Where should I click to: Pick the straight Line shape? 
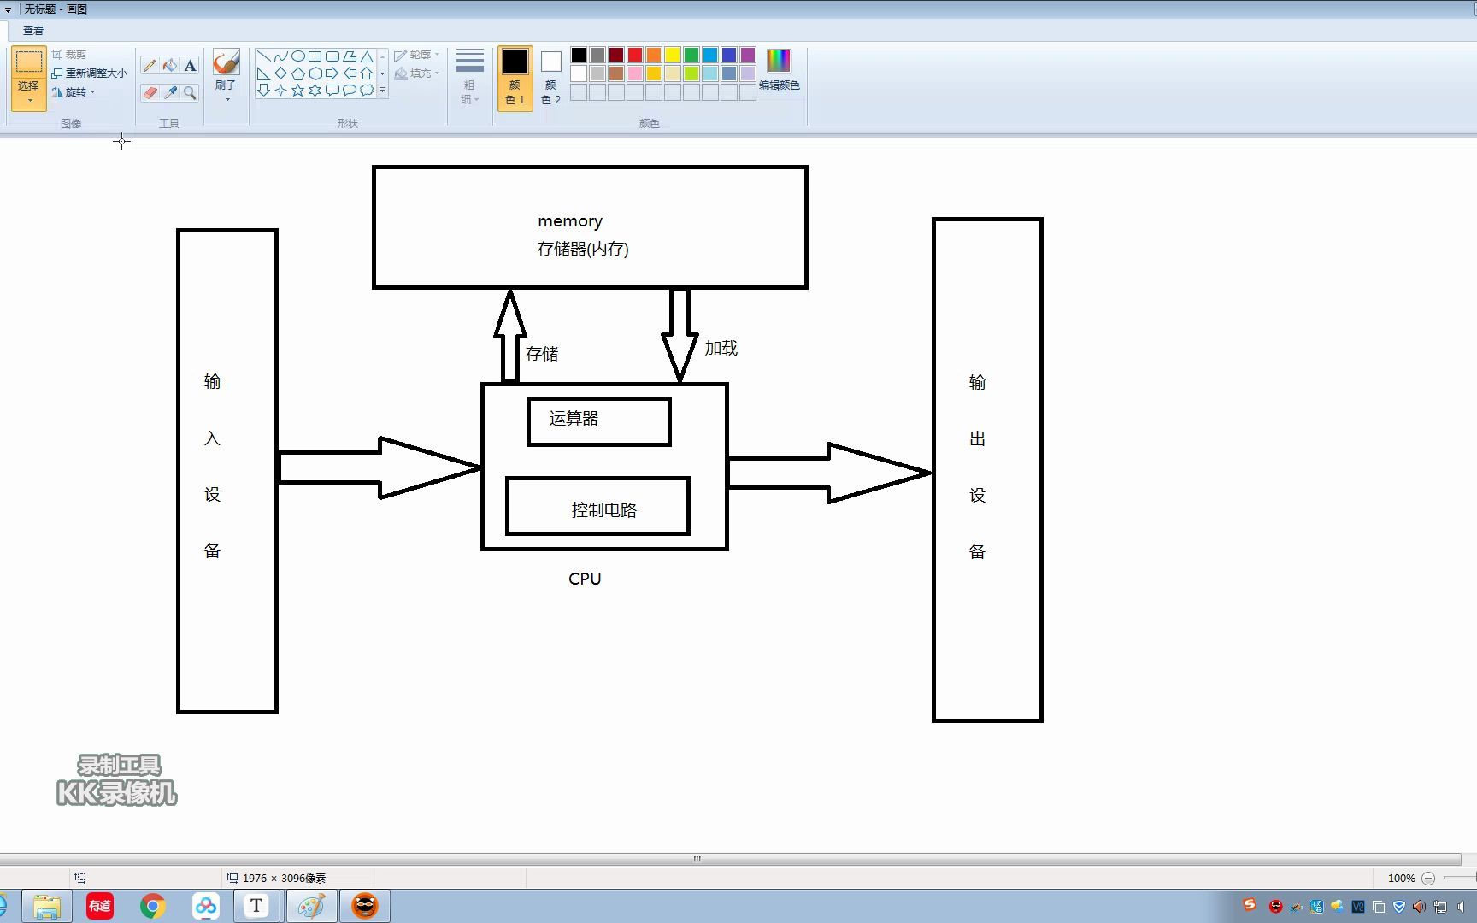pyautogui.click(x=263, y=56)
